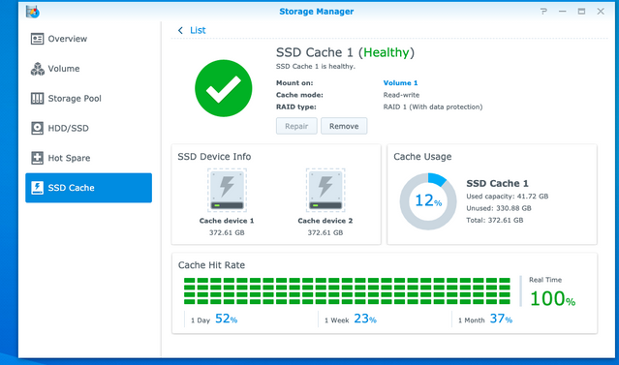
Task: Switch to the Volume tab
Action: click(x=88, y=69)
